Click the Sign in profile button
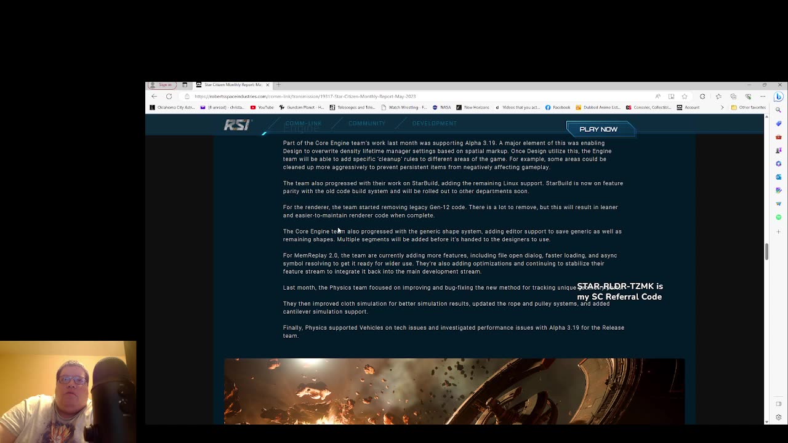The width and height of the screenshot is (788, 443). 162,84
